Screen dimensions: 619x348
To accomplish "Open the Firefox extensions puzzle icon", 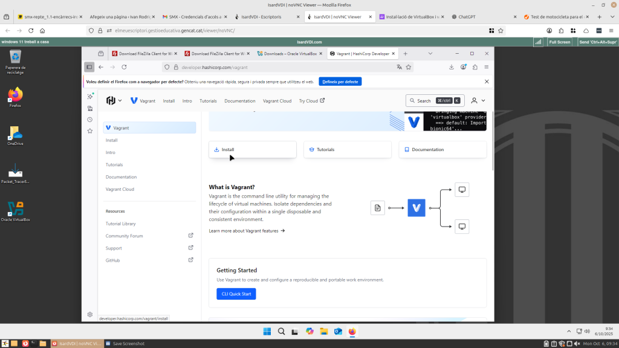I will point(475,67).
